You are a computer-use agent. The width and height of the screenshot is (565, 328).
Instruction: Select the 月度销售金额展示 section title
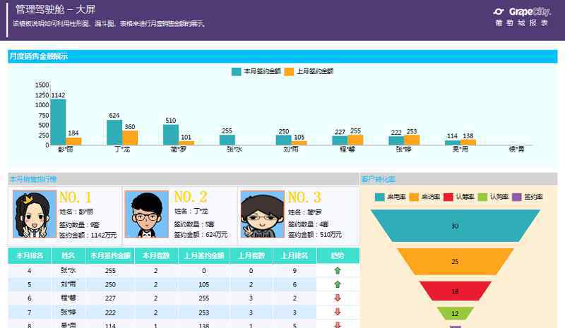39,56
